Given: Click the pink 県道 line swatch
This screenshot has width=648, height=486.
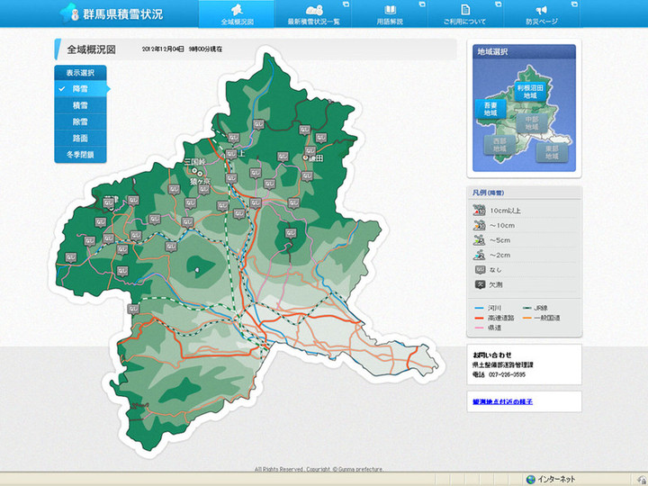Looking at the screenshot, I should click(x=480, y=328).
